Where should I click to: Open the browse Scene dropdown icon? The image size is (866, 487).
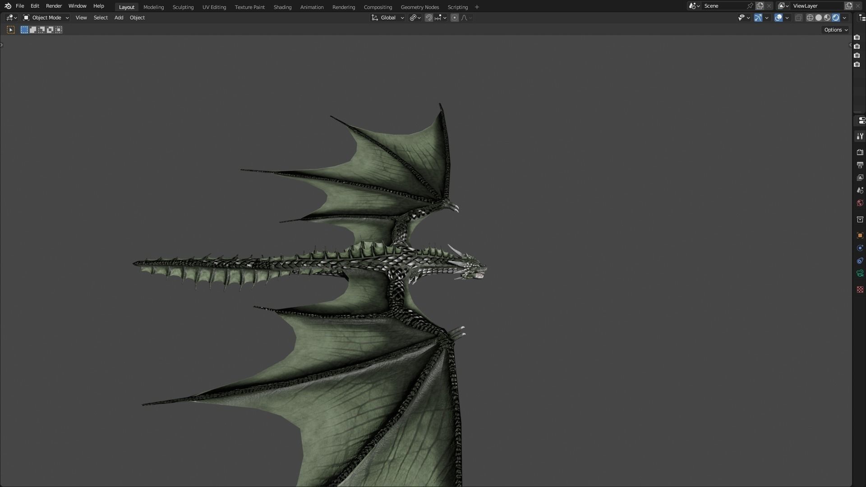(694, 6)
